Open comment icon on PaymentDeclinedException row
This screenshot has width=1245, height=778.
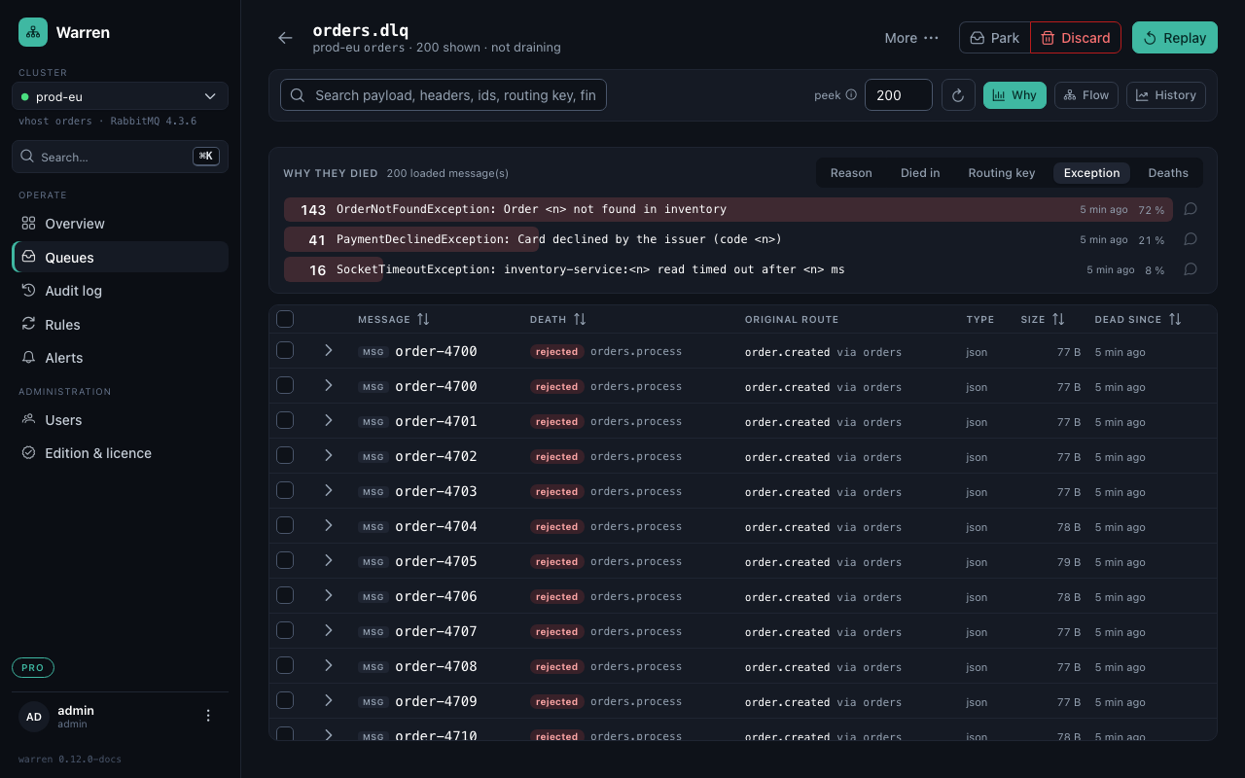click(x=1190, y=239)
